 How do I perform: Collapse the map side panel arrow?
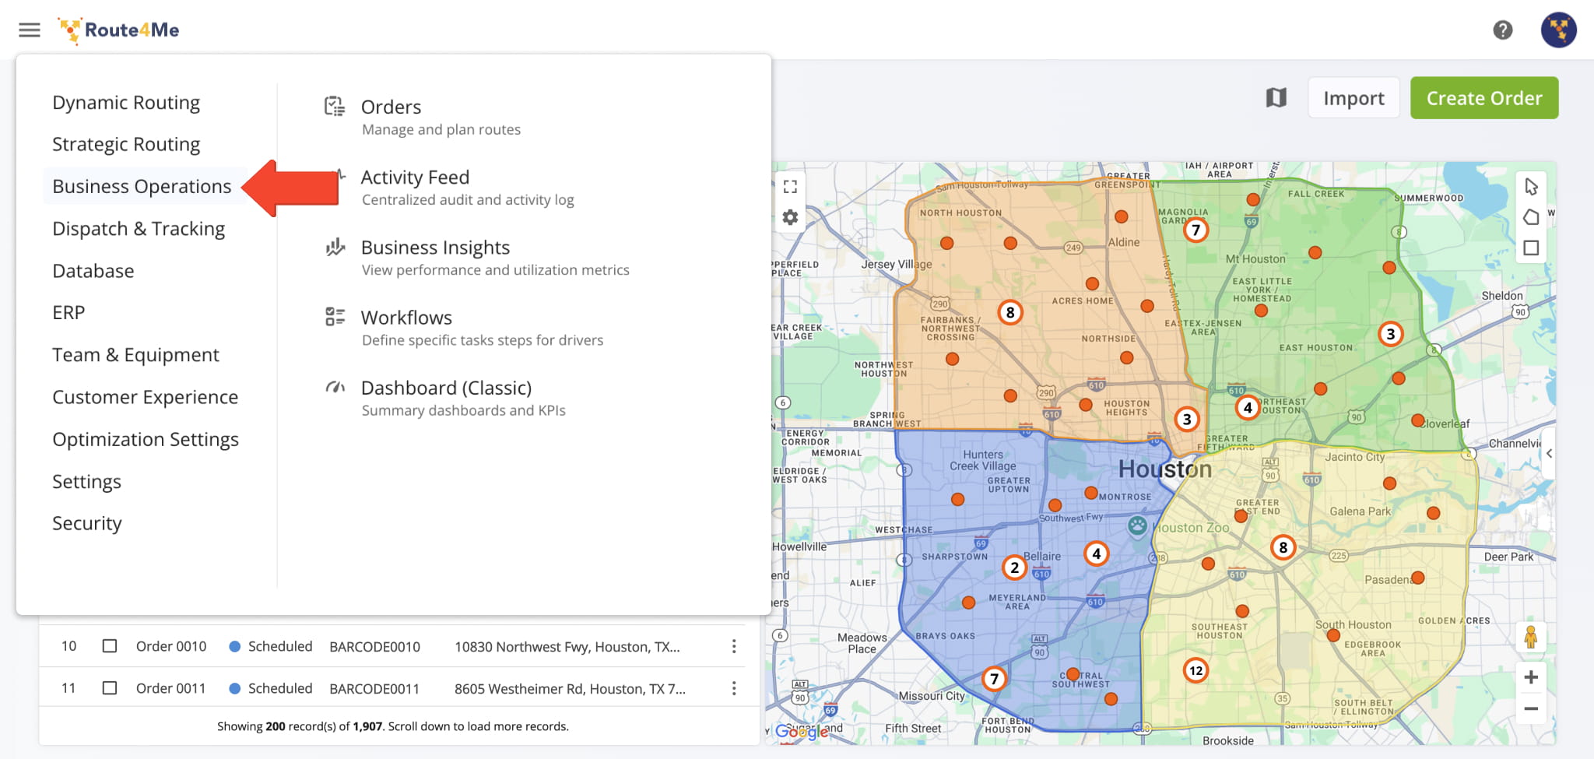tap(1548, 453)
